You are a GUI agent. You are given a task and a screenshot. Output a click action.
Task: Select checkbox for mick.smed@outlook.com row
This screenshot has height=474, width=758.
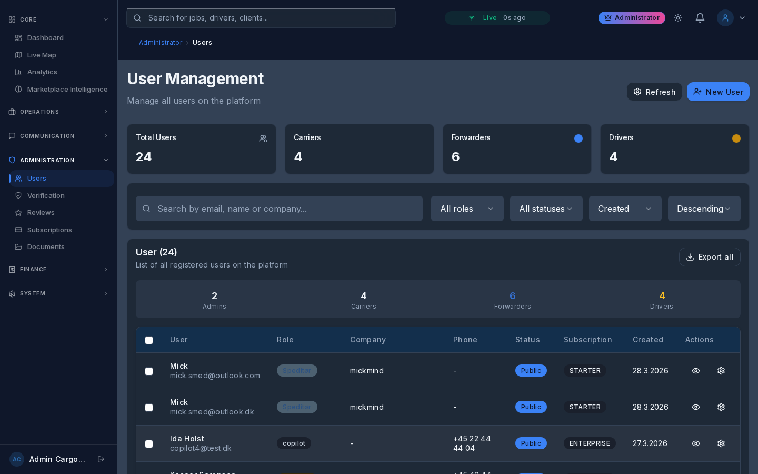(149, 371)
